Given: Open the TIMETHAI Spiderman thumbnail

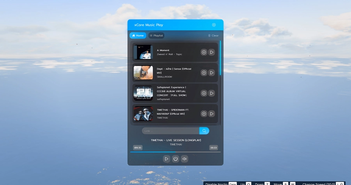Looking at the screenshot, I should pyautogui.click(x=143, y=113).
